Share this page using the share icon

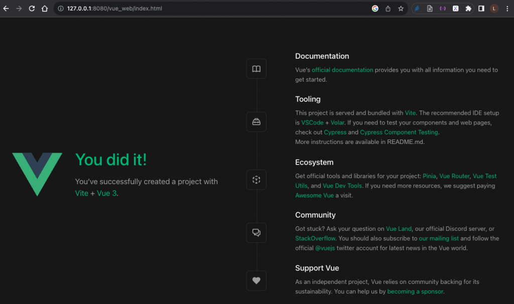[388, 9]
